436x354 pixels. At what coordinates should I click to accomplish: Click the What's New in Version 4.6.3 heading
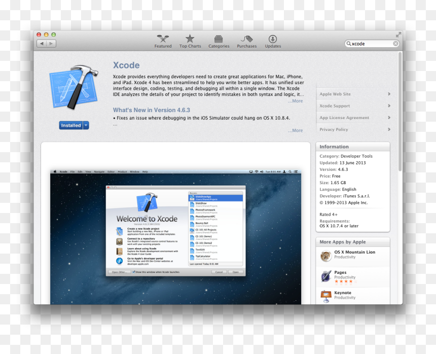[151, 110]
